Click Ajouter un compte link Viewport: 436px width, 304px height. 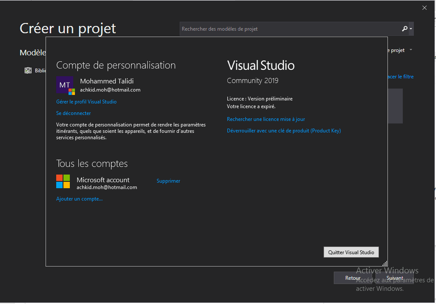pyautogui.click(x=79, y=199)
